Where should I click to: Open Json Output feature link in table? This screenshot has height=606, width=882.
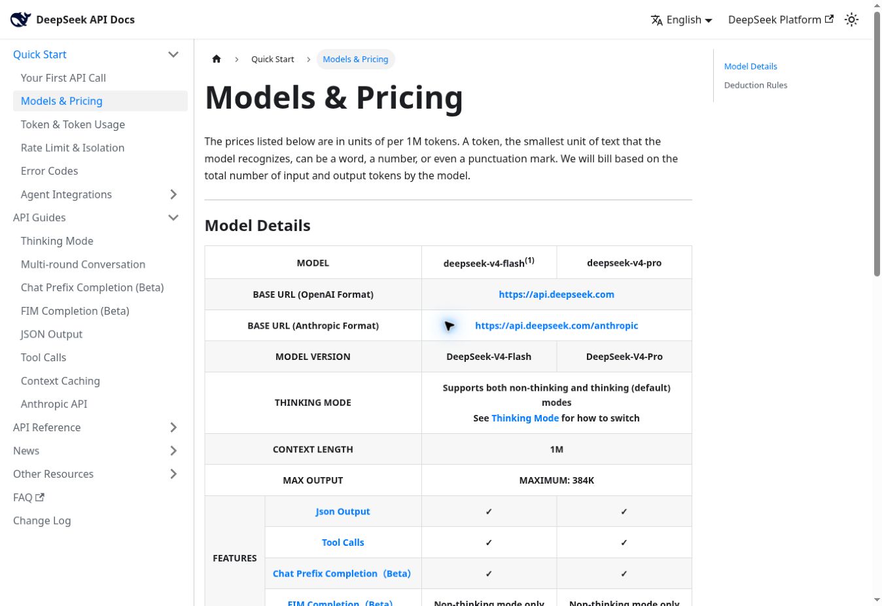tap(343, 512)
